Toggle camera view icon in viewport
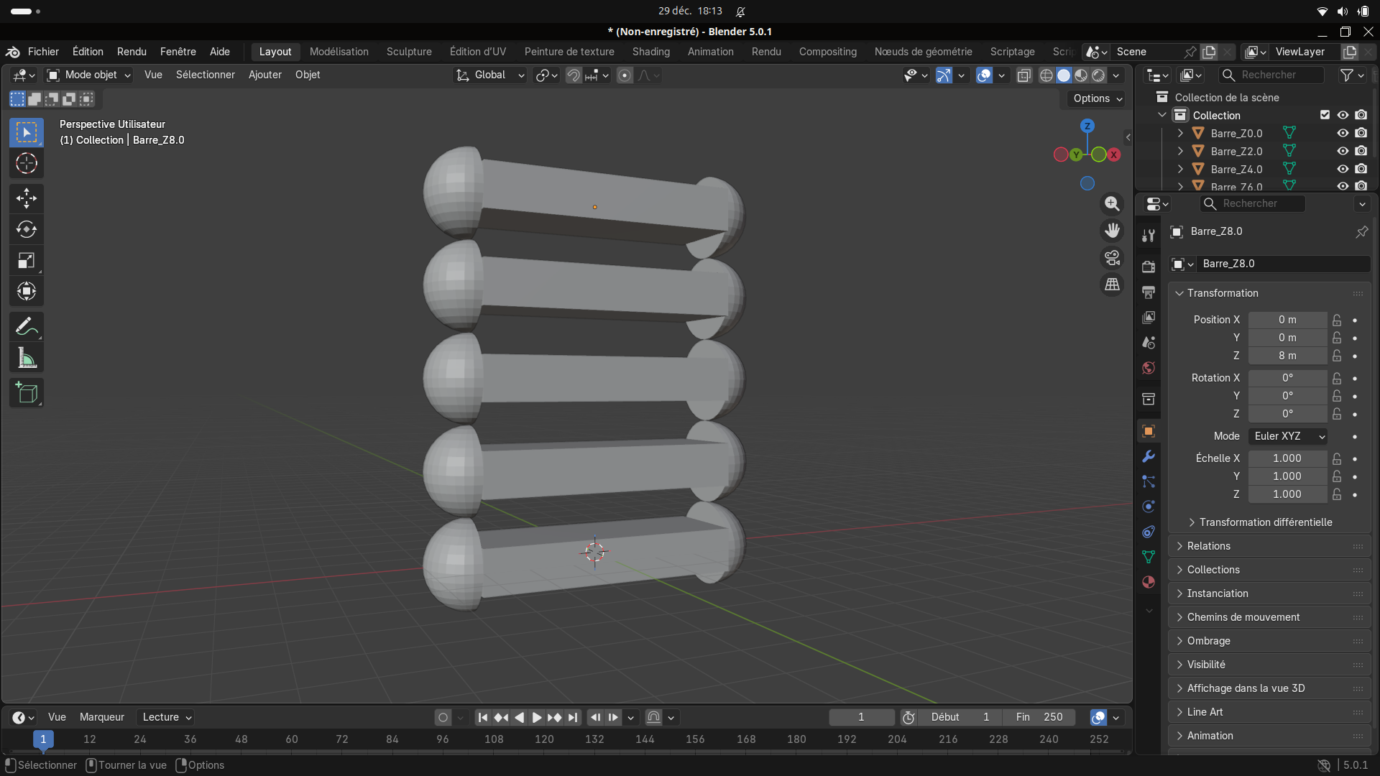The image size is (1380, 776). click(x=1112, y=257)
